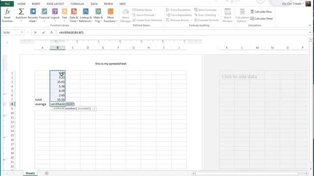Open Lookup & Reference functions
The width and height of the screenshot is (314, 176).
(x=86, y=15)
